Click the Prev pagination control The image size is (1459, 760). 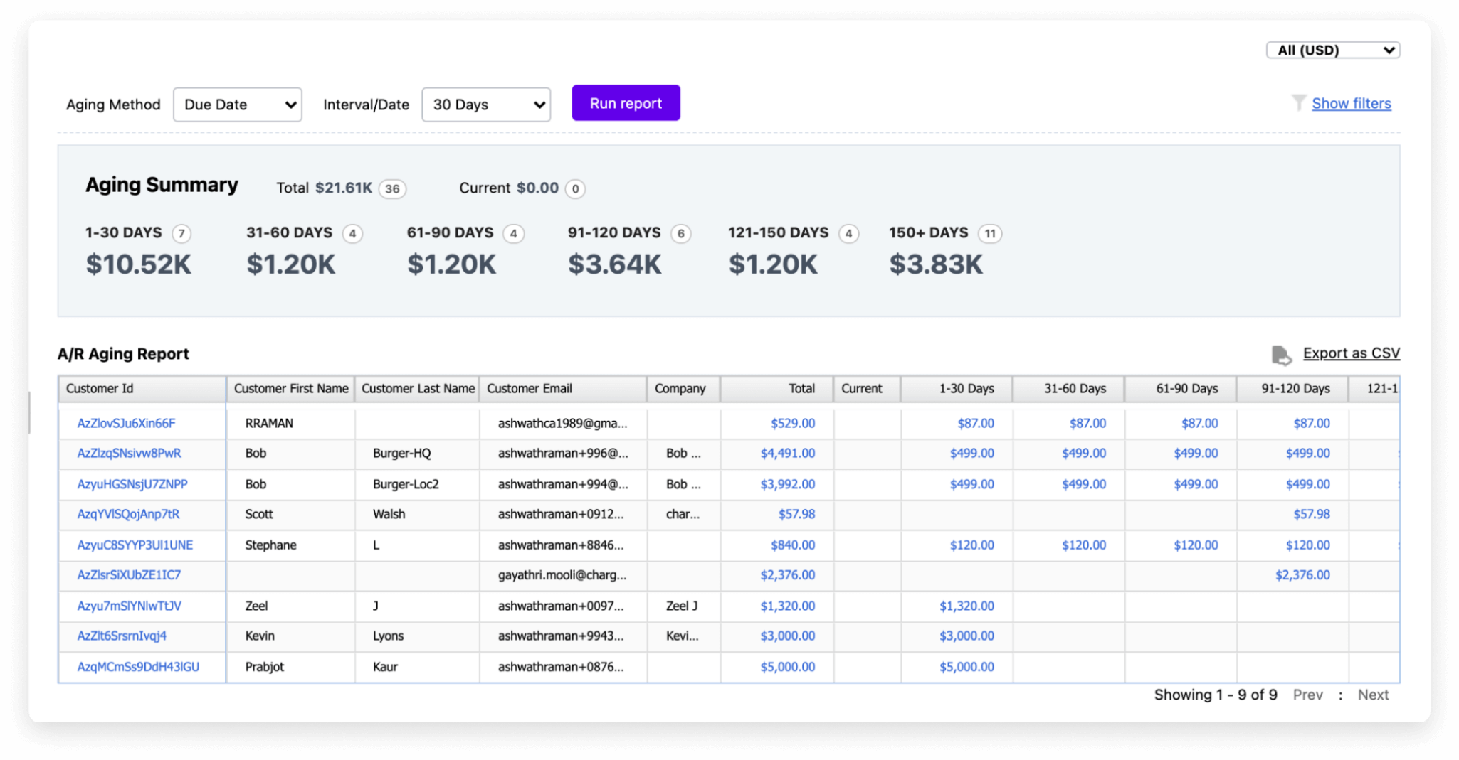tap(1308, 695)
